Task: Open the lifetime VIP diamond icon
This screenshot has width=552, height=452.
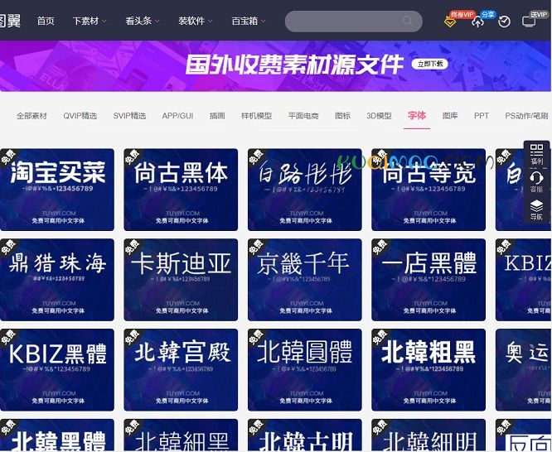Action: click(x=450, y=22)
